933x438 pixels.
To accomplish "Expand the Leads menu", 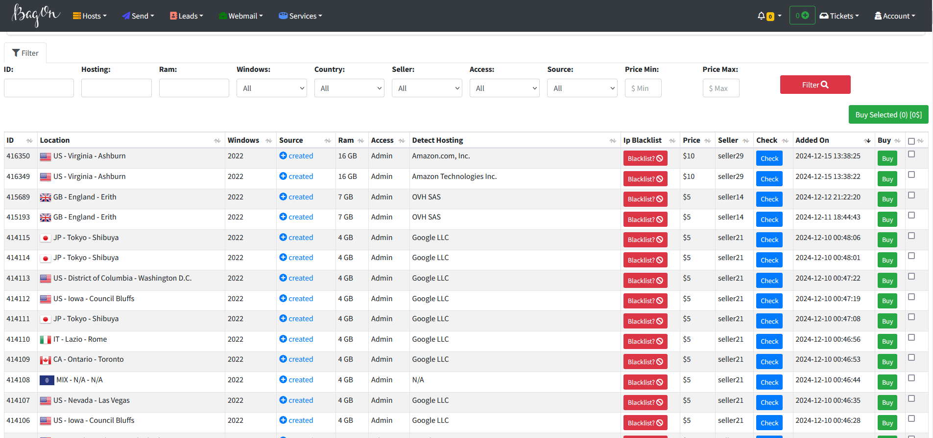I will (186, 16).
